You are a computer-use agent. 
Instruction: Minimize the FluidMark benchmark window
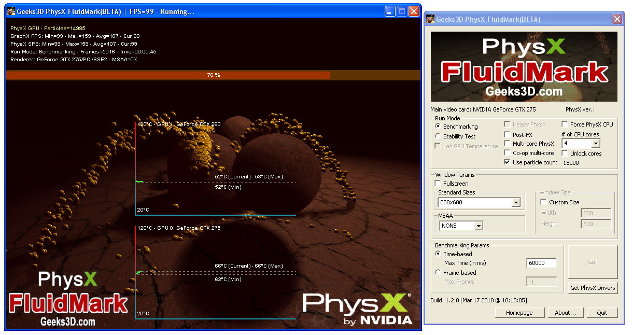390,11
